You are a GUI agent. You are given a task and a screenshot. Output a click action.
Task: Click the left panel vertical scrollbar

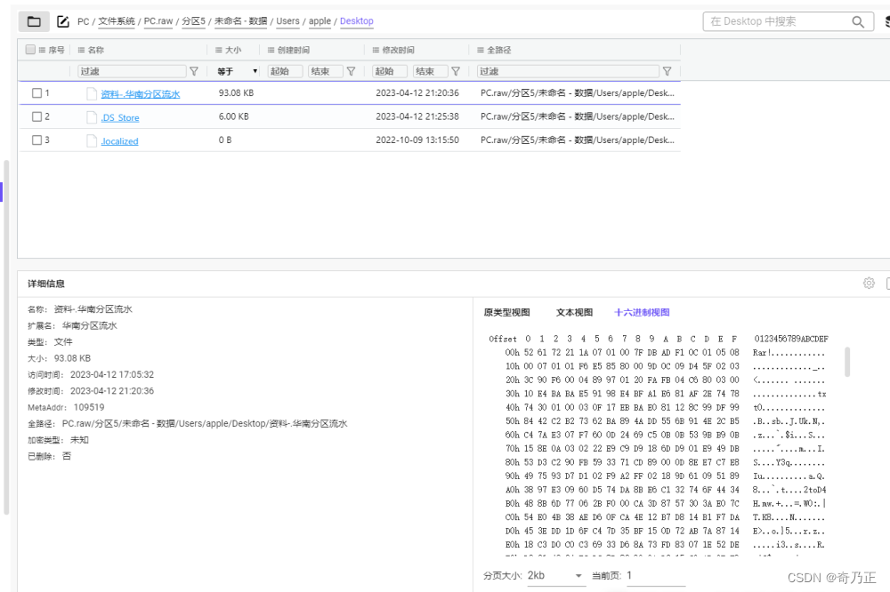point(6,338)
